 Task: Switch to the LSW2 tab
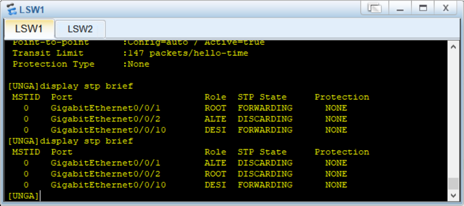click(80, 29)
